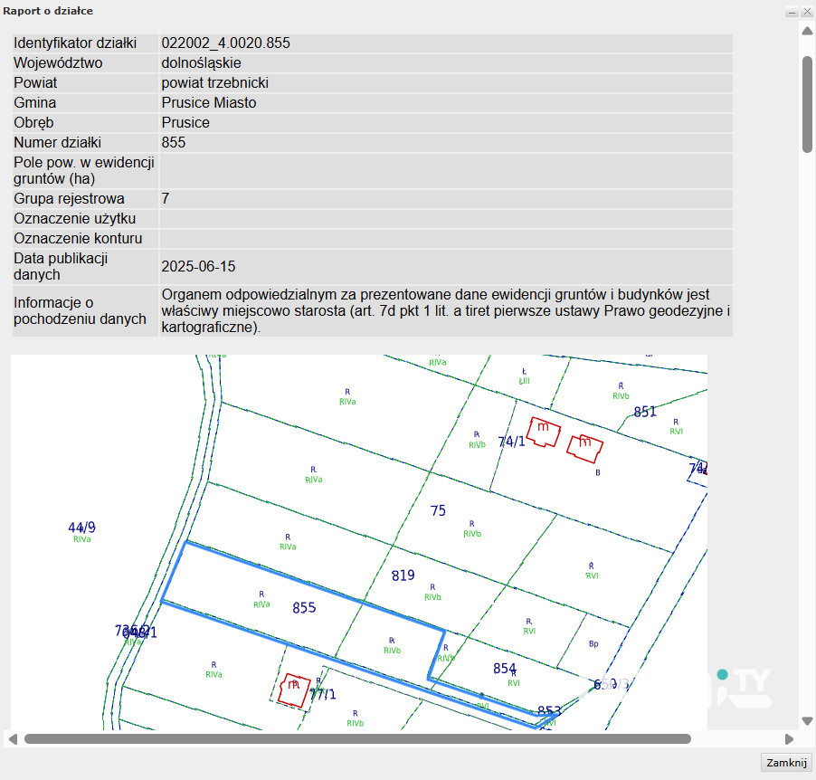Select parcel 854 label on map
Viewport: 816px width, 780px height.
pyautogui.click(x=505, y=669)
